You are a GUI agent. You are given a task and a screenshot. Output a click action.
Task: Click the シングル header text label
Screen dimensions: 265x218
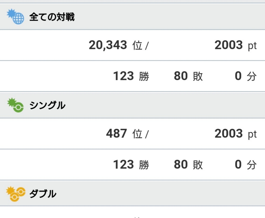tap(47, 106)
